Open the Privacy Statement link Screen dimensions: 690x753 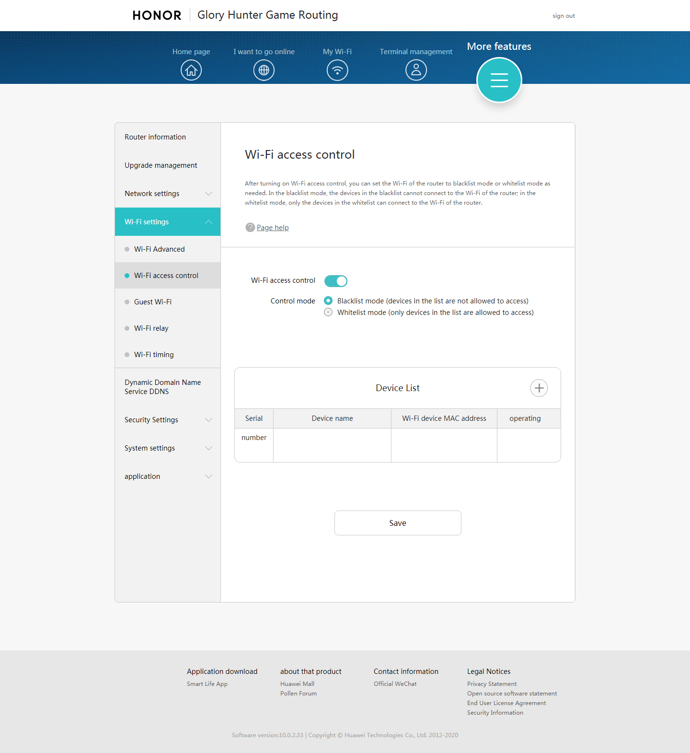click(492, 684)
